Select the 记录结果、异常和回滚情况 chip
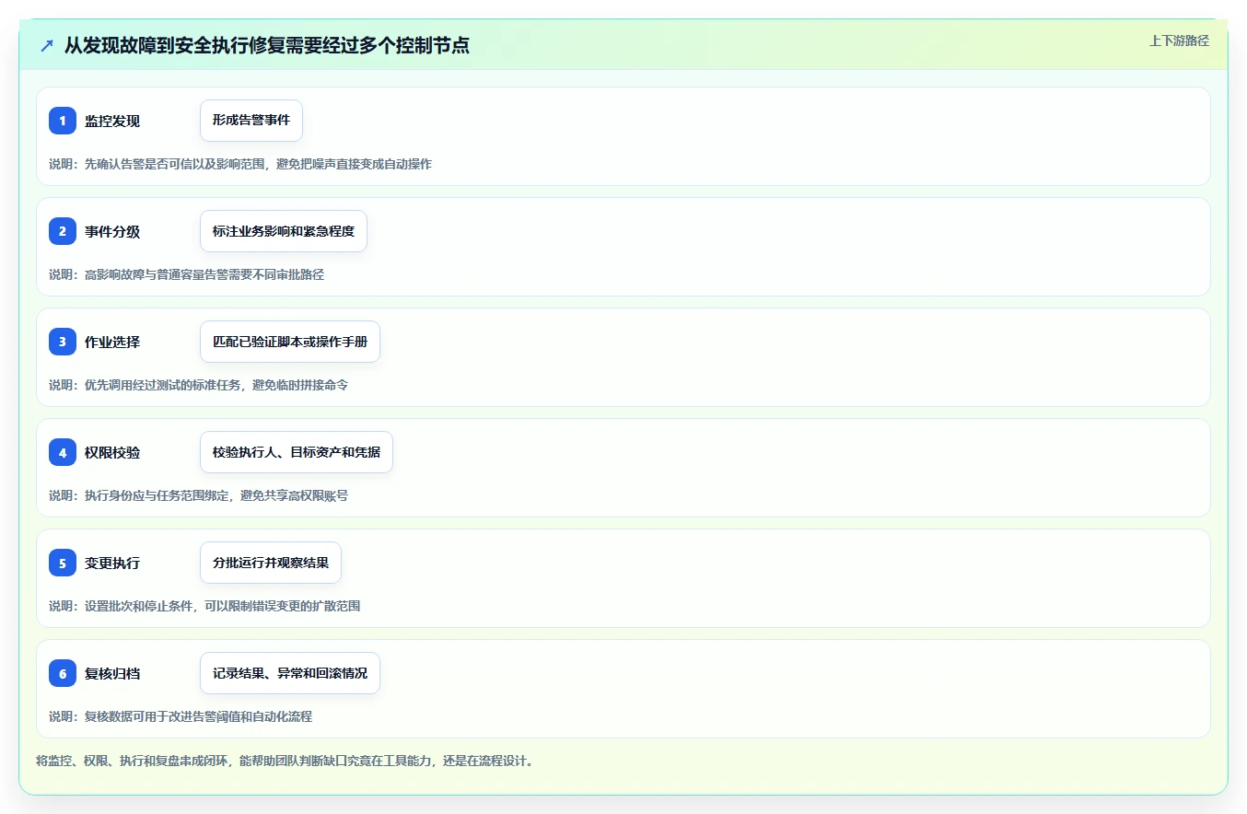The width and height of the screenshot is (1247, 814). (290, 673)
